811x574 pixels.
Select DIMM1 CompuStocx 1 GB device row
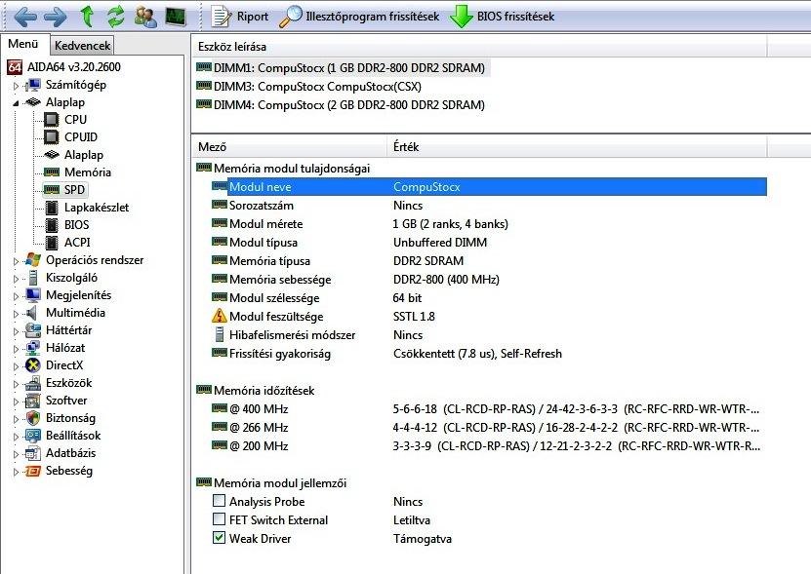point(343,67)
